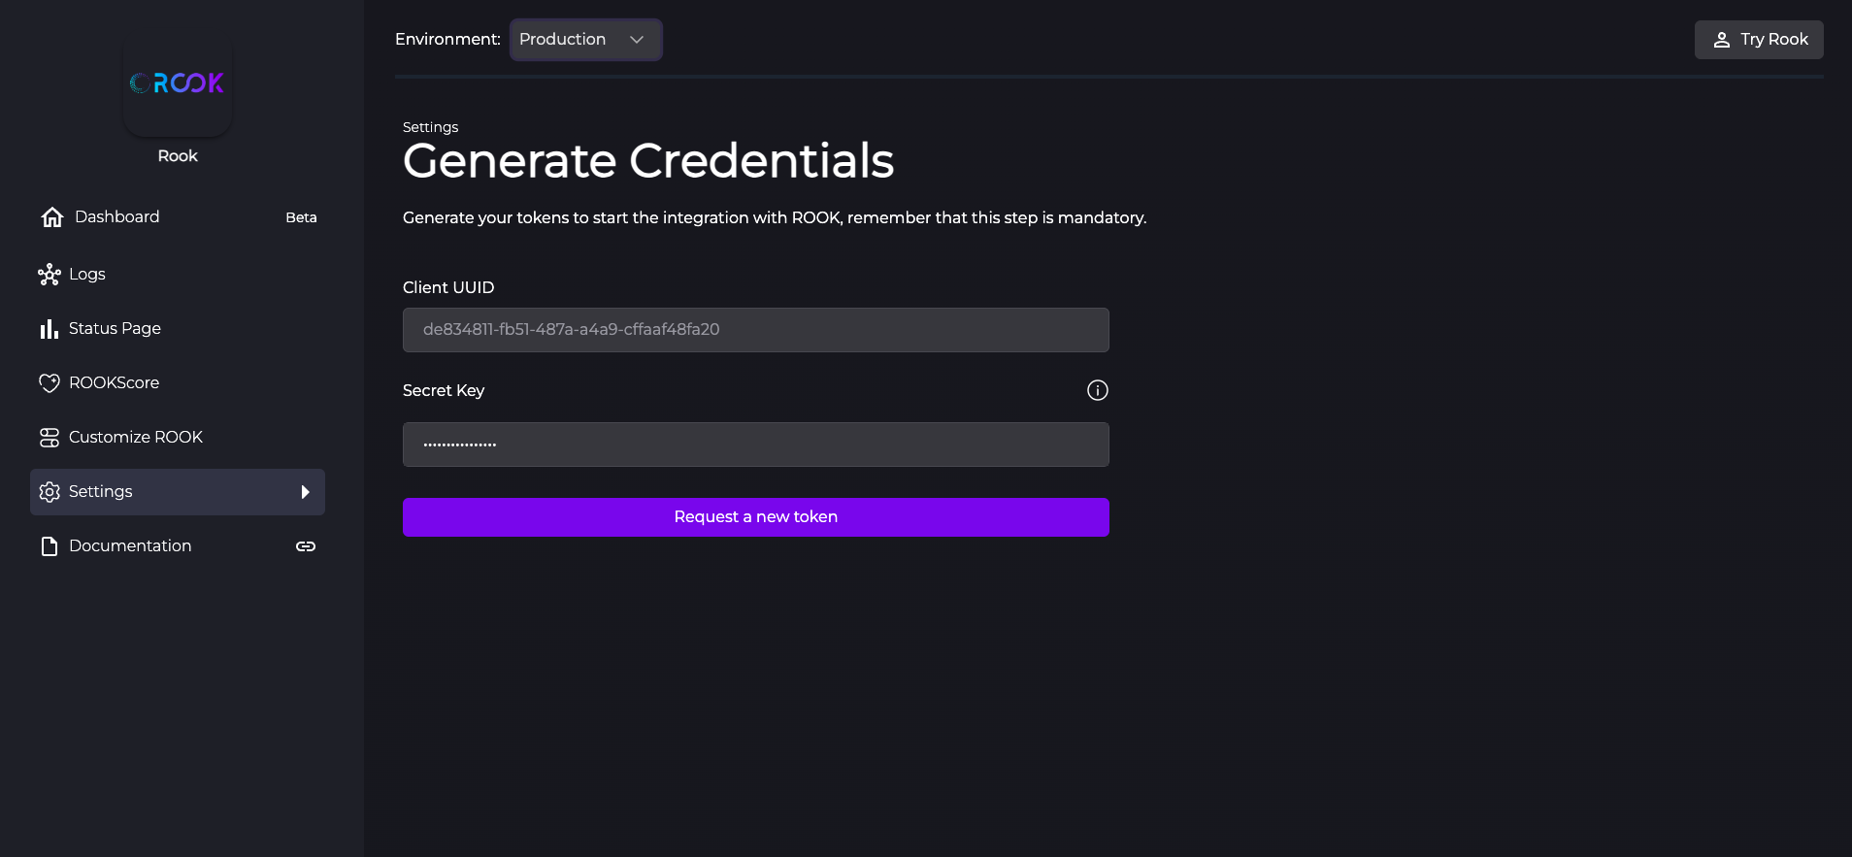Viewport: 1852px width, 857px height.
Task: Click the Dashboard home icon
Action: point(52,217)
